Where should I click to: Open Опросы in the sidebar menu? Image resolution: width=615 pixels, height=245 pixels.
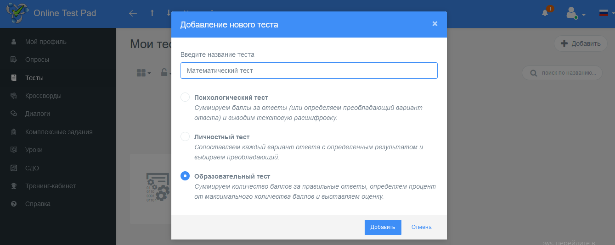37,60
